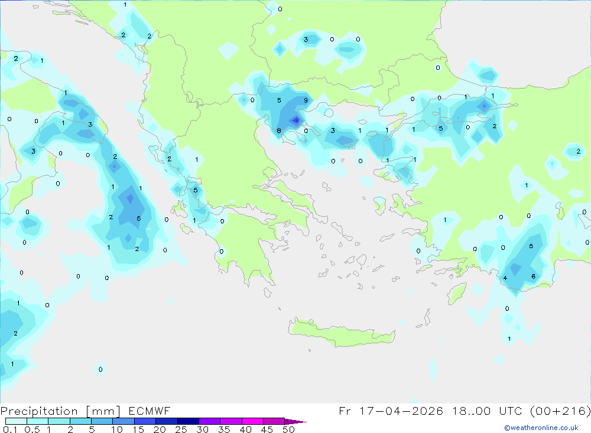Pick the 0.5–1 mm legend swatch
This screenshot has height=433, width=591.
[37, 421]
